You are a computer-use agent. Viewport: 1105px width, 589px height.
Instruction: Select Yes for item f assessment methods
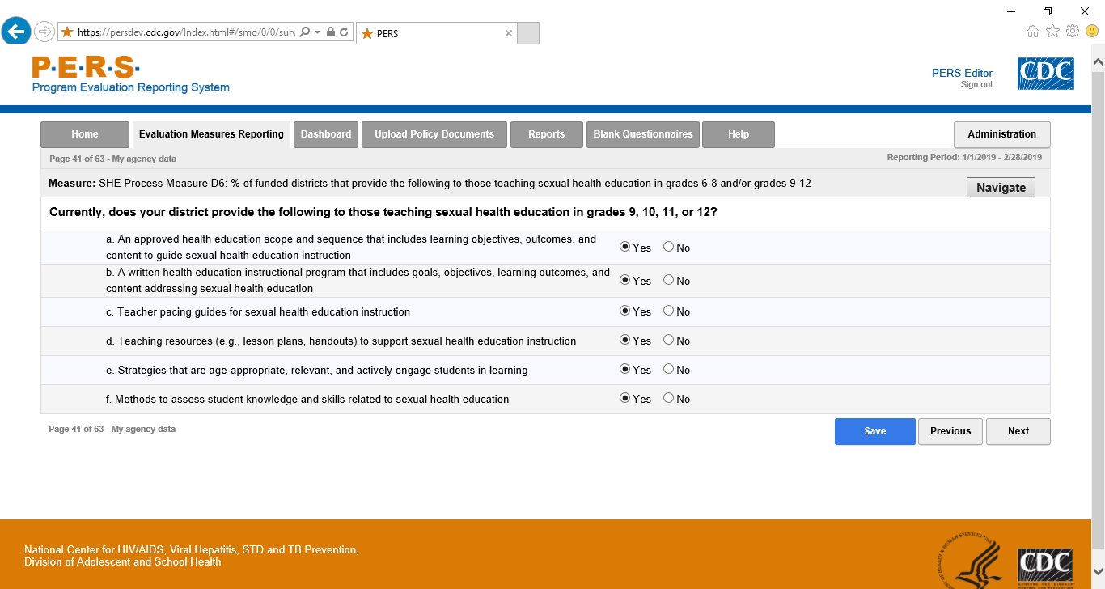tap(624, 398)
